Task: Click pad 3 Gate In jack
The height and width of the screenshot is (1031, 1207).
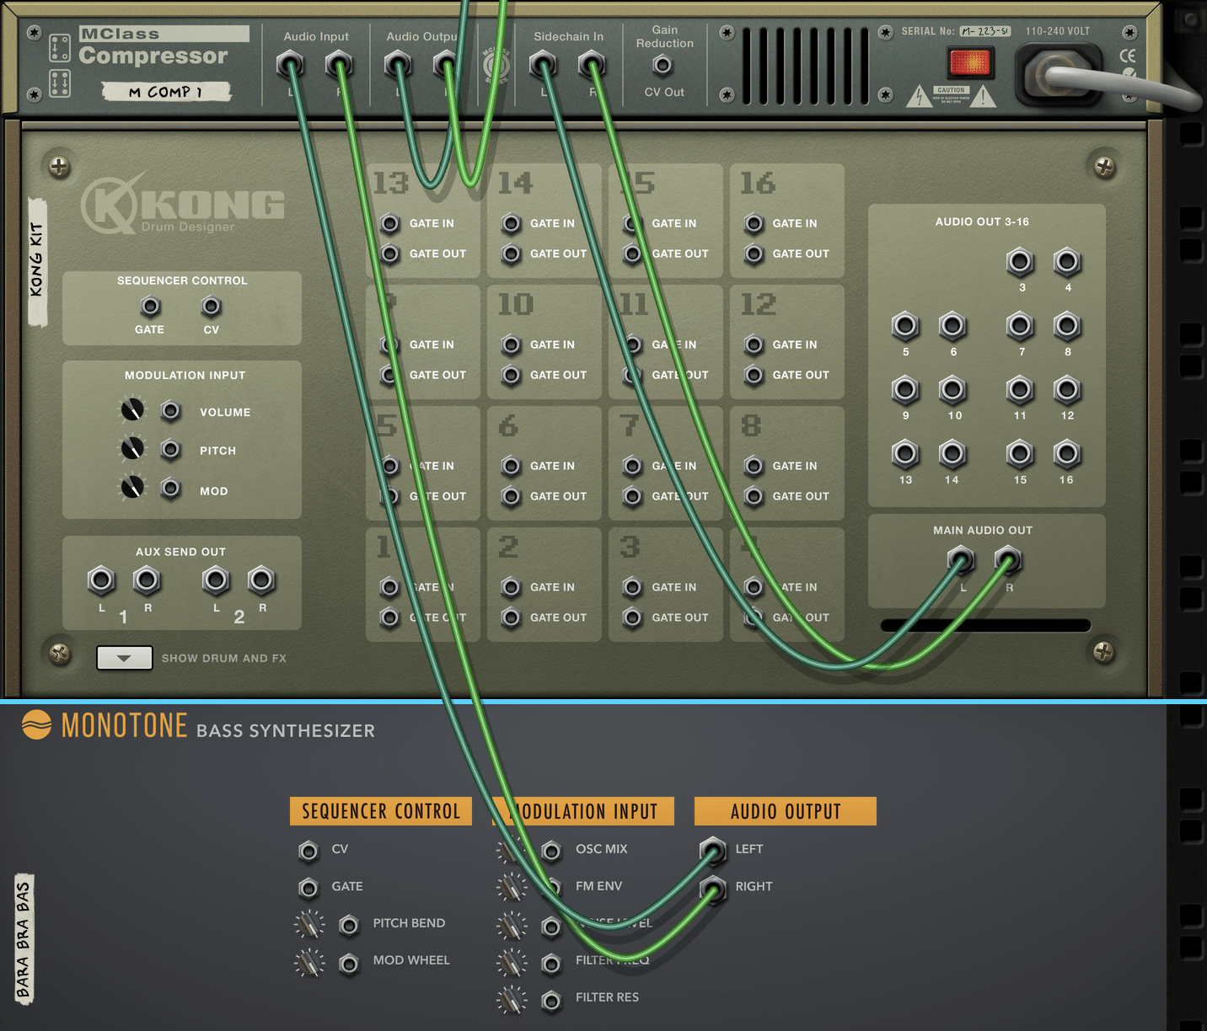Action: tap(632, 588)
